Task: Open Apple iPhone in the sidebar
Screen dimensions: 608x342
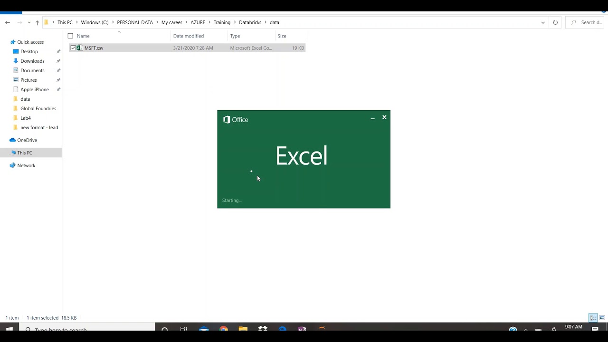Action: tap(34, 89)
